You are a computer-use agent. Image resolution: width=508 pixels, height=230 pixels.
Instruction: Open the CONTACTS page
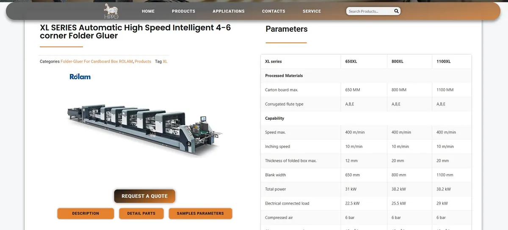(273, 11)
